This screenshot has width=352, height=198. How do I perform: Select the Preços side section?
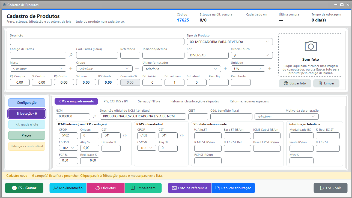[27, 135]
